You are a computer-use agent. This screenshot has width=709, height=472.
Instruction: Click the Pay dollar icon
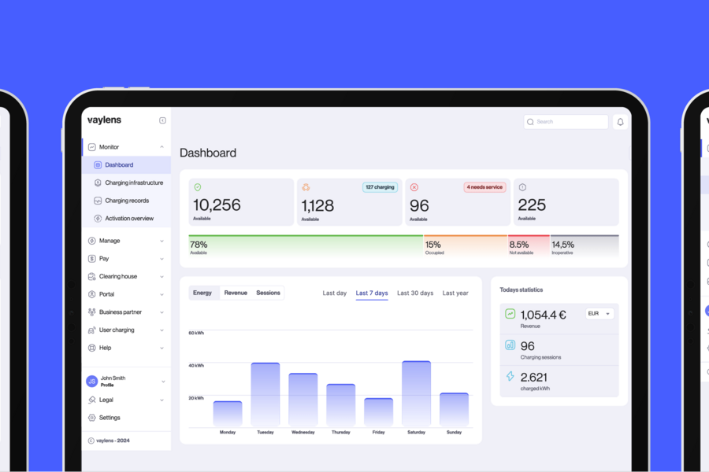(x=92, y=259)
